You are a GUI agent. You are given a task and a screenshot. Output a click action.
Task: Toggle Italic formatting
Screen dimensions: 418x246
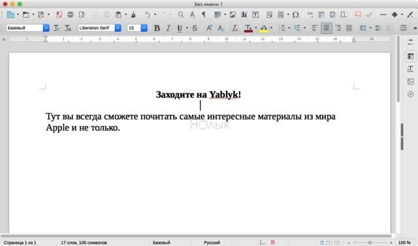pyautogui.click(x=169, y=28)
